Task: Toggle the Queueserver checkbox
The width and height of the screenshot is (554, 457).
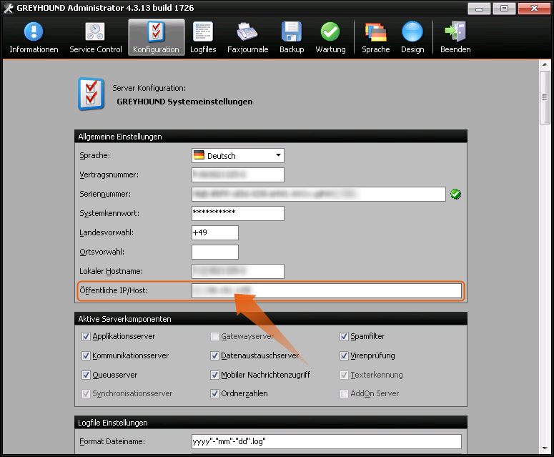Action: pyautogui.click(x=86, y=375)
